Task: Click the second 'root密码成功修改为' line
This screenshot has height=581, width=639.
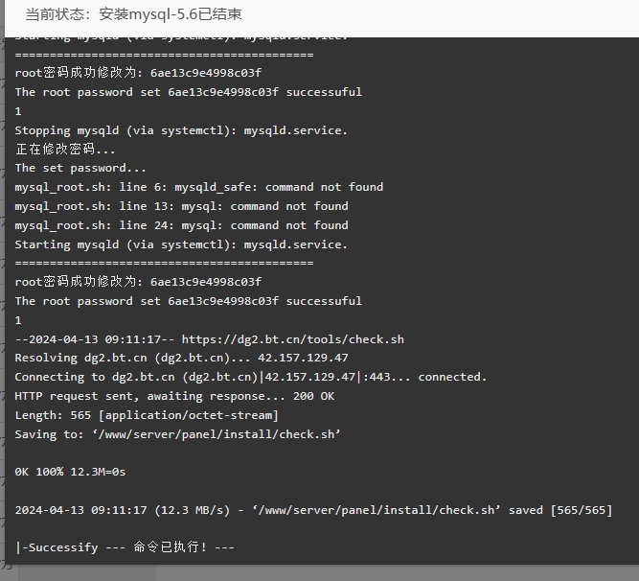Action: click(138, 282)
